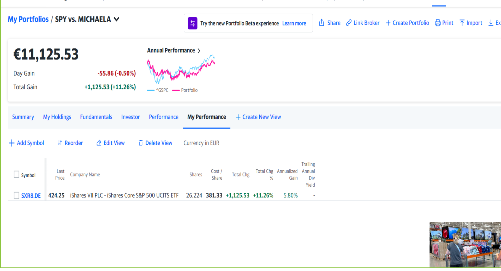This screenshot has width=501, height=271.
Task: Sort by the Total Chg column header
Action: point(241,175)
